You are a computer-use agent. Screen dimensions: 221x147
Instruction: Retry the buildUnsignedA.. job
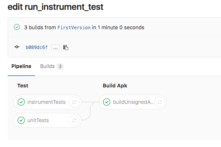click(x=160, y=102)
